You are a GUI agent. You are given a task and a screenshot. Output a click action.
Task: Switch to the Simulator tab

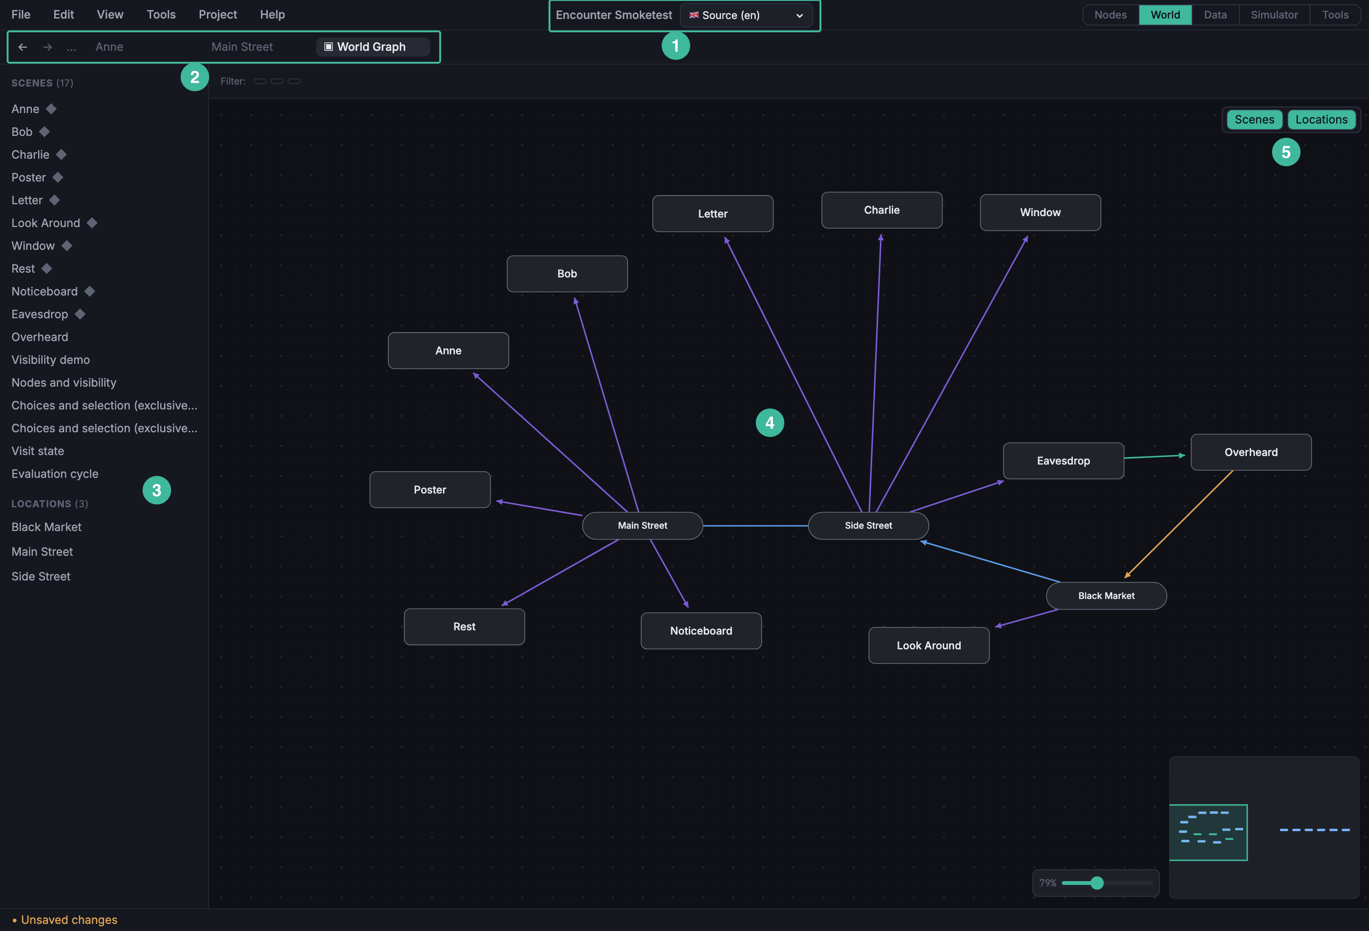(1274, 15)
